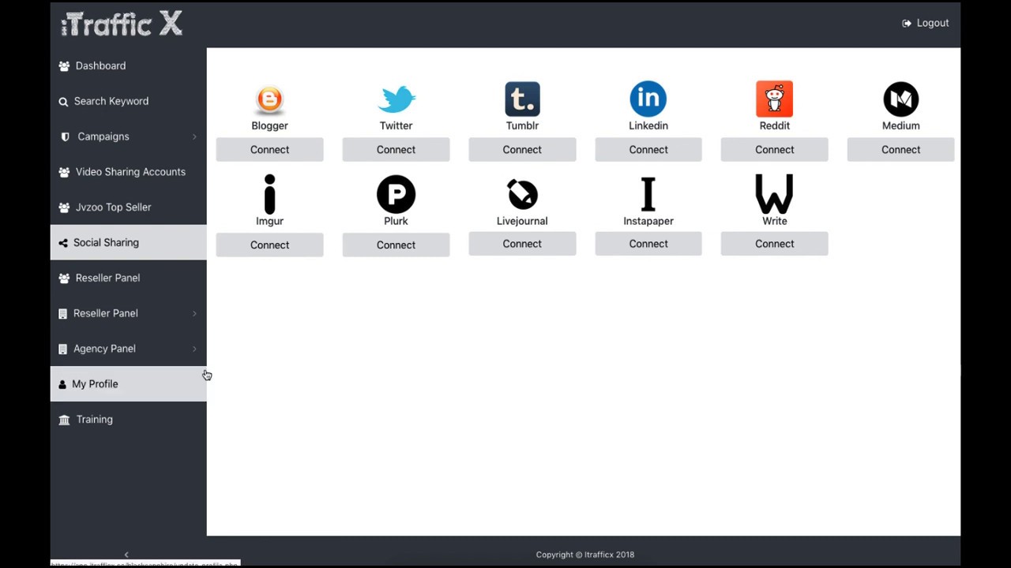
Task: Log out via the Logout link
Action: click(925, 23)
